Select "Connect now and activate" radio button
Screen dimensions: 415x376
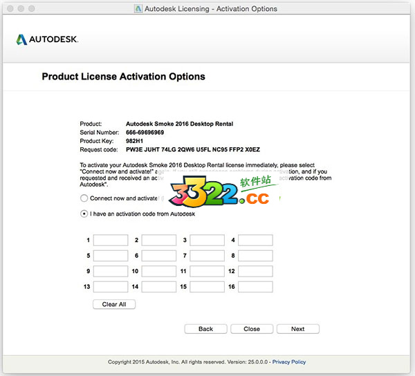pos(84,198)
